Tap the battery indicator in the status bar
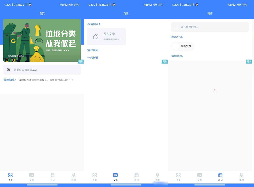254x187 pixels. tap(76, 5)
